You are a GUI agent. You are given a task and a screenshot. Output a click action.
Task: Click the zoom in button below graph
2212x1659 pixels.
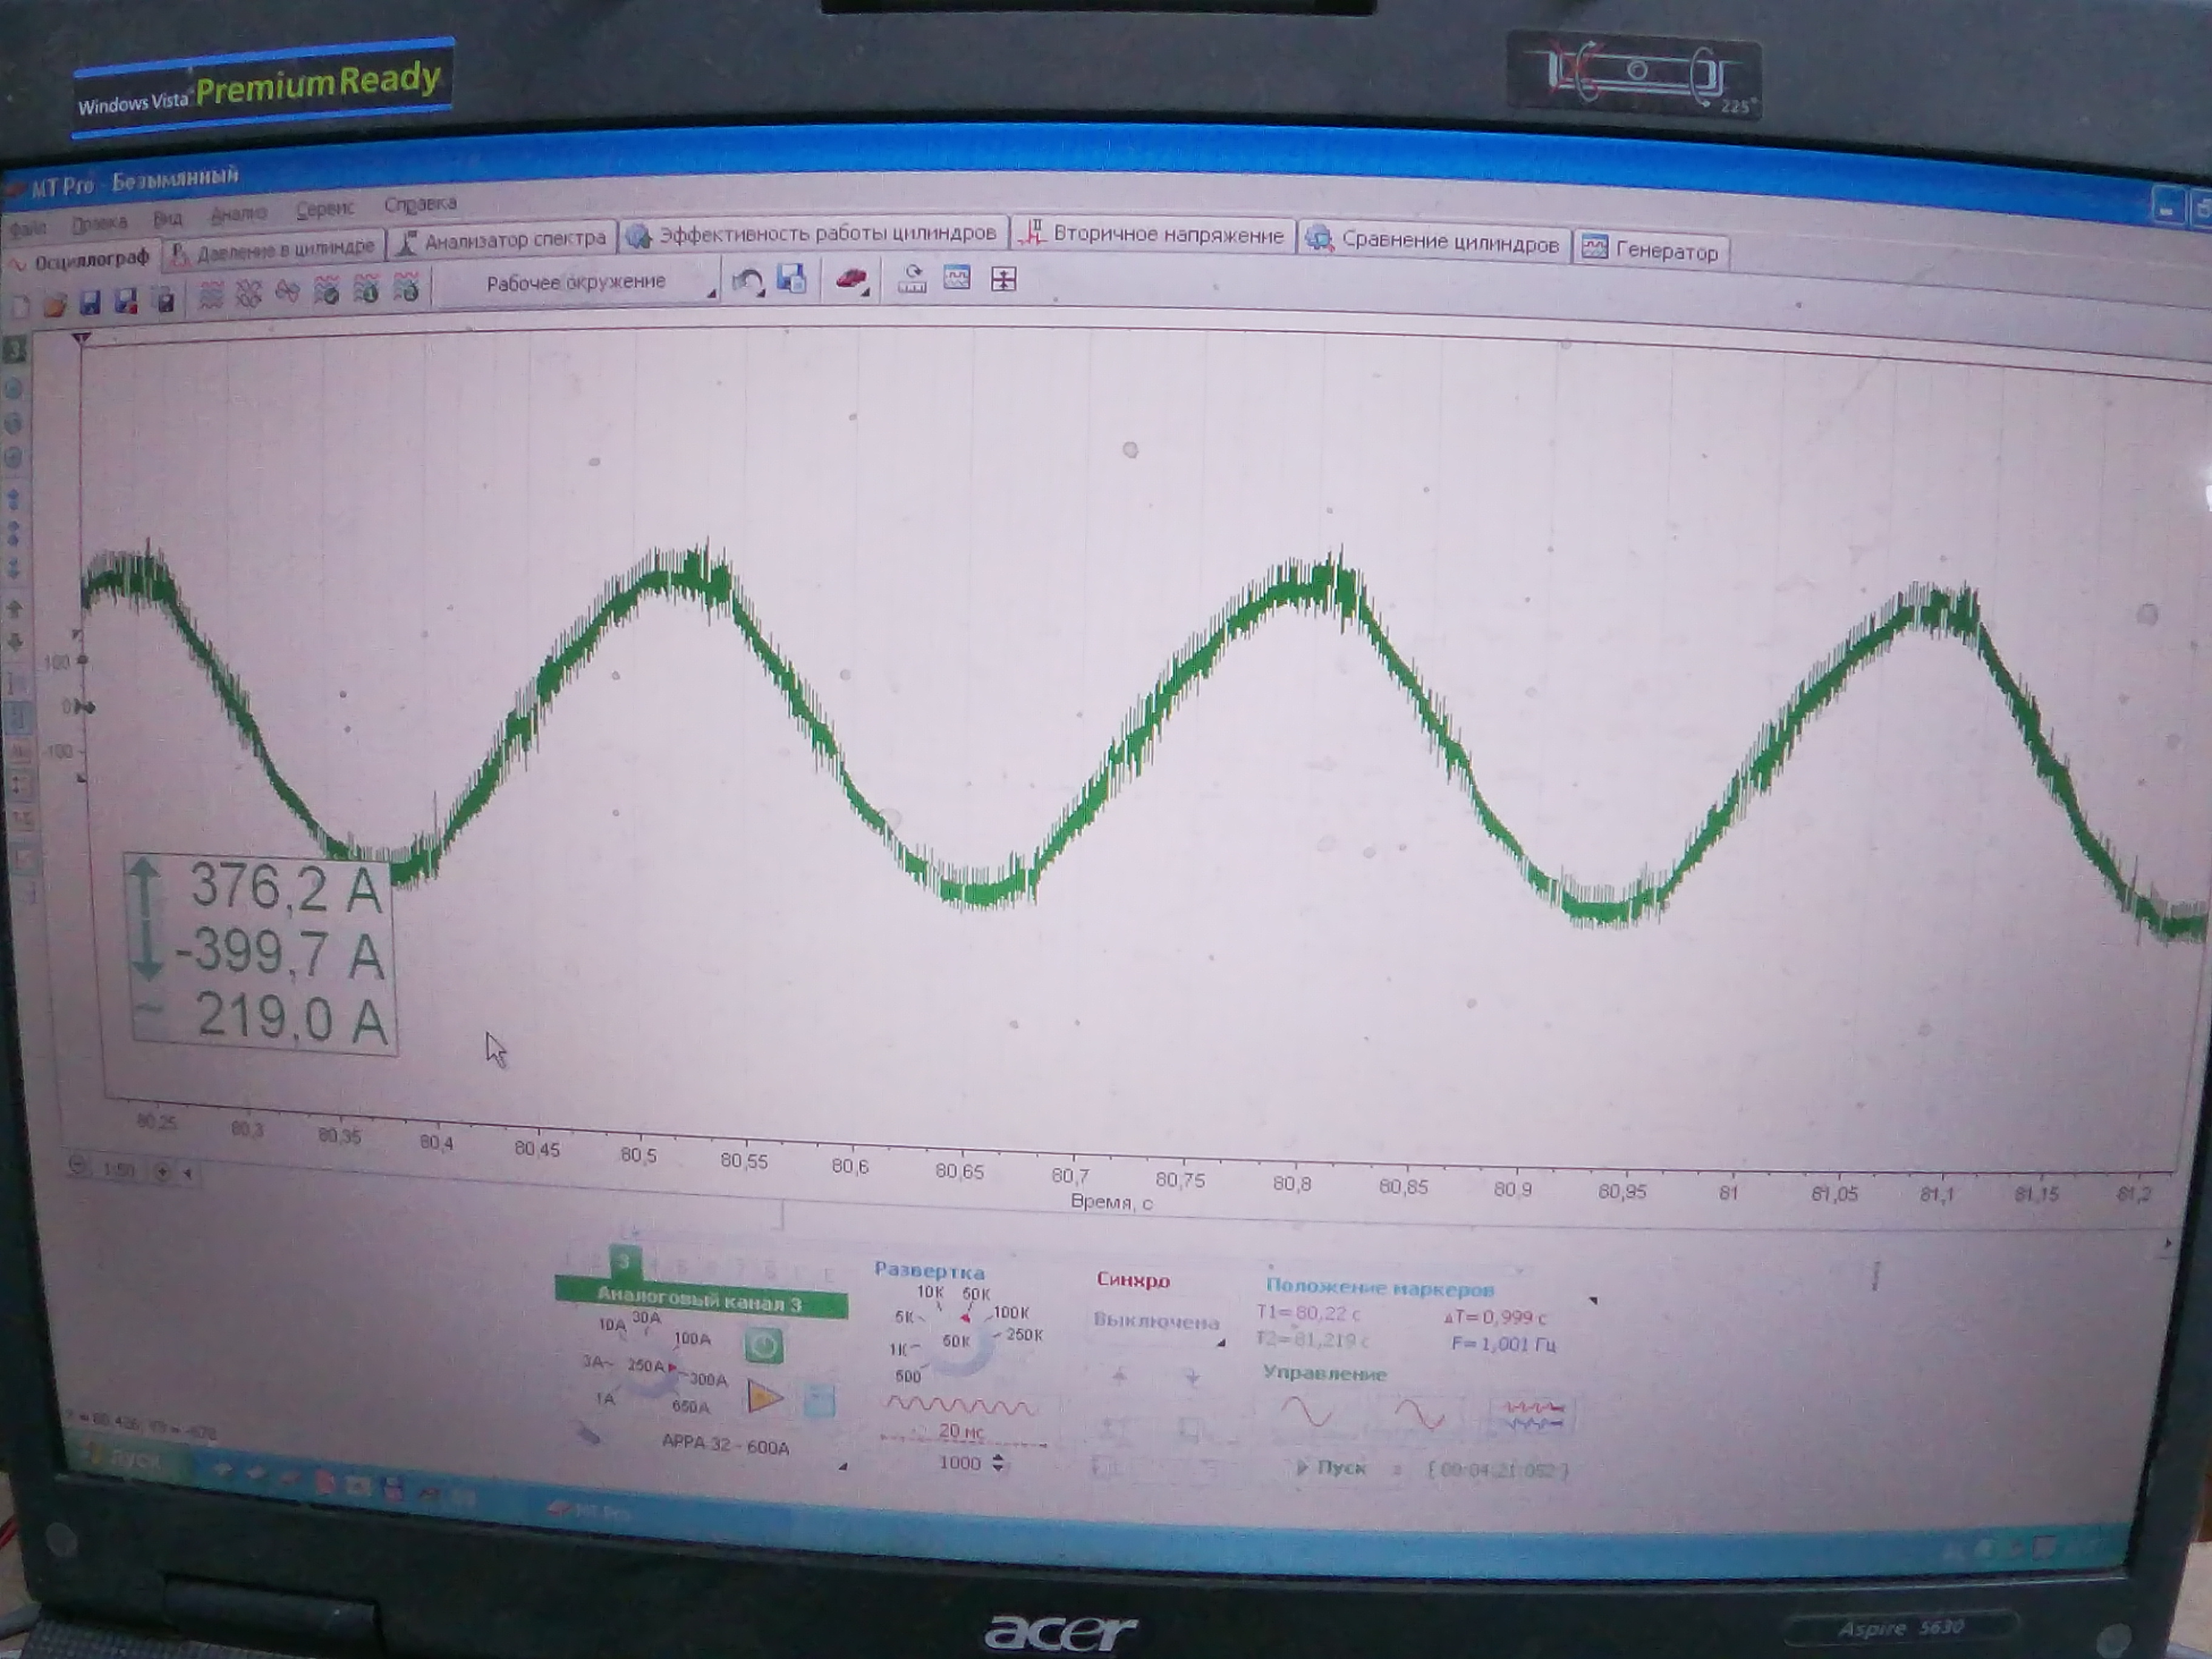163,1171
